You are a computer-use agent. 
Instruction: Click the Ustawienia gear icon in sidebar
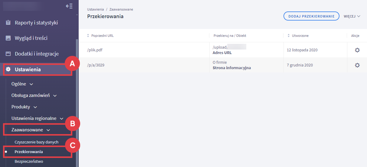click(8, 70)
